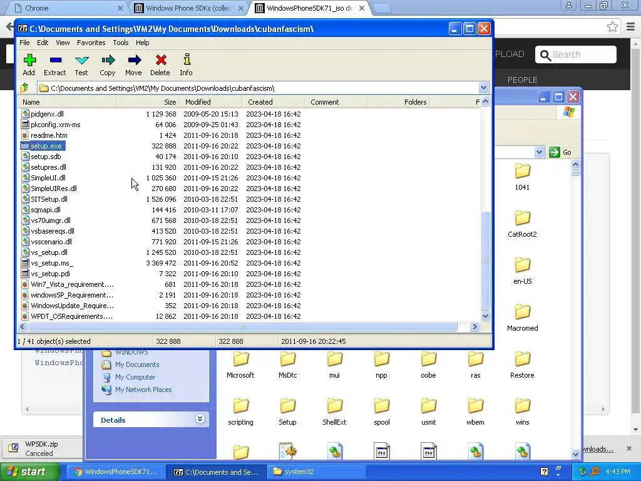The width and height of the screenshot is (641, 481).
Task: Expand the 7-Zip address path dropdown
Action: (483, 88)
